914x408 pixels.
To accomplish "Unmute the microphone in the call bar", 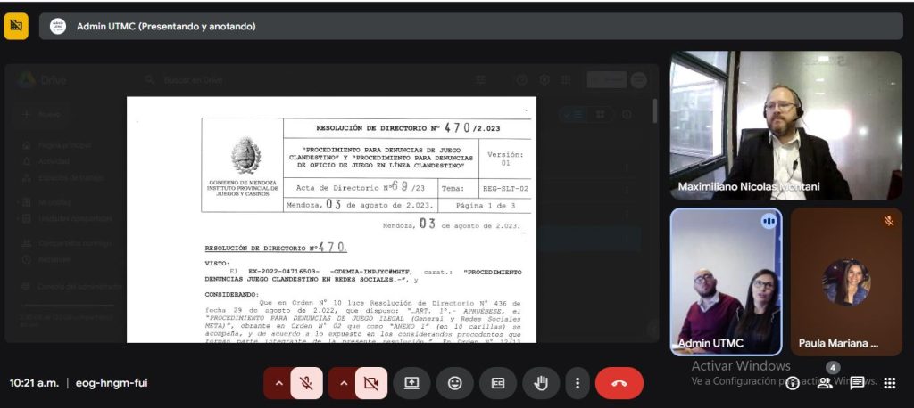I will 306,383.
